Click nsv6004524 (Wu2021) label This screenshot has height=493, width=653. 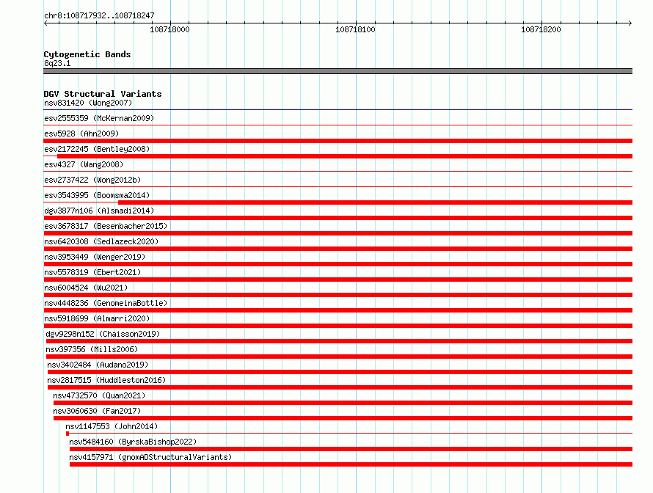(x=86, y=288)
